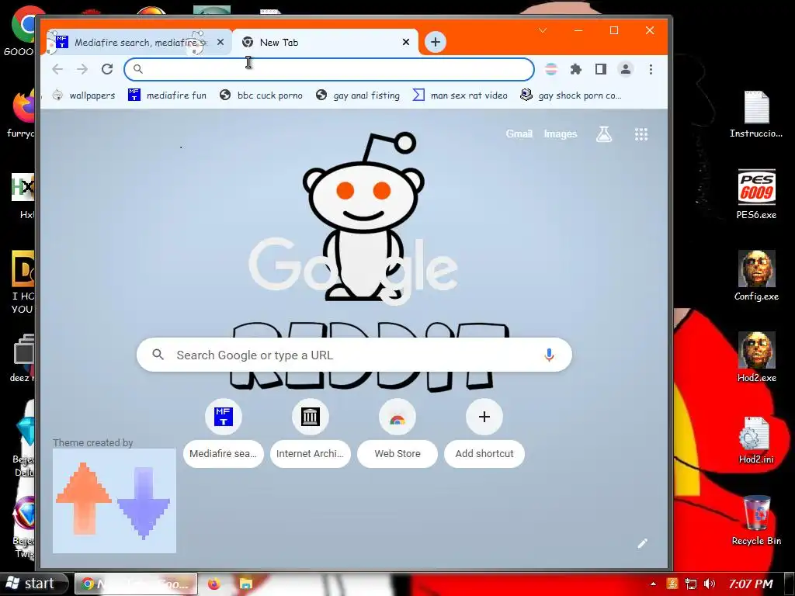Click the volume speaker tray icon
This screenshot has height=596, width=795.
pos(710,584)
